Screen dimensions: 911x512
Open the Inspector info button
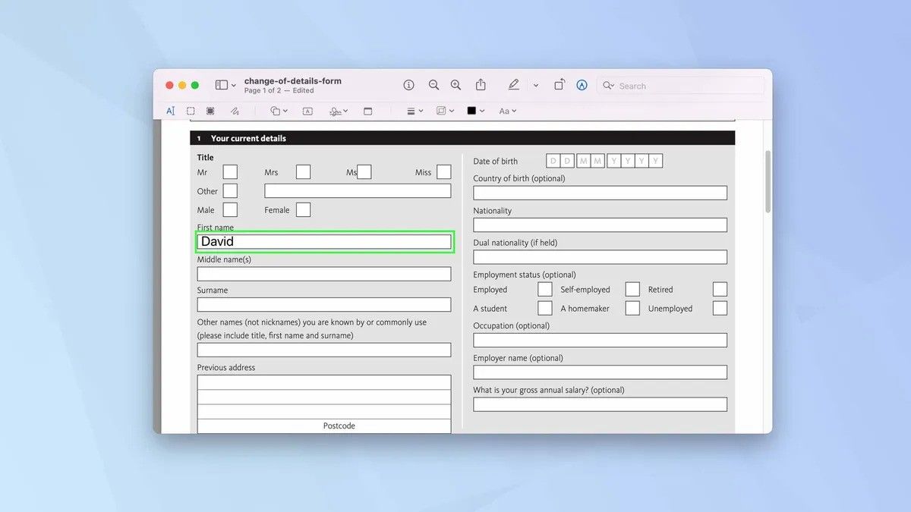tap(408, 85)
